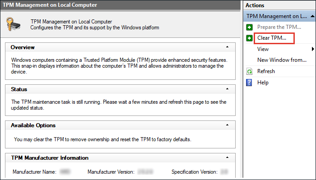Select New Window from... option

[x=282, y=60]
